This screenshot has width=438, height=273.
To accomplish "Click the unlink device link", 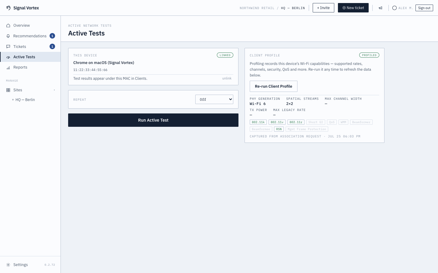I will click(227, 78).
